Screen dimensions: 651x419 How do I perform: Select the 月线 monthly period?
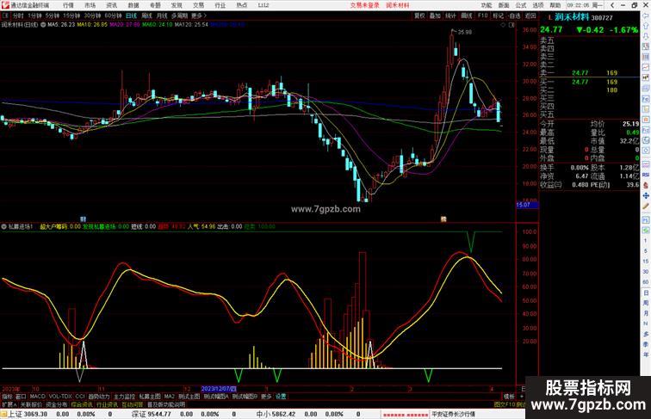[x=162, y=15]
